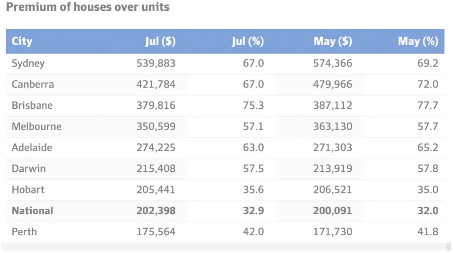The image size is (453, 253).
Task: Click National's May value 200,091
Action: (332, 211)
